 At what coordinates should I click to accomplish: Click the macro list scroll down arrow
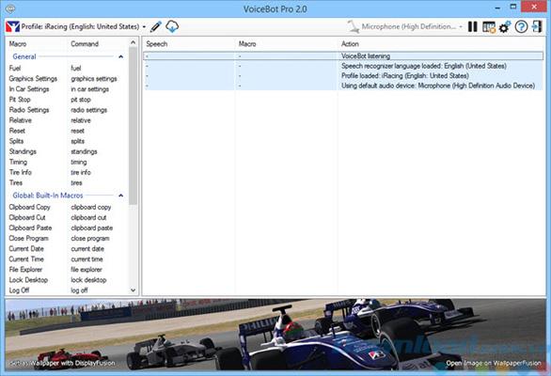(x=133, y=290)
